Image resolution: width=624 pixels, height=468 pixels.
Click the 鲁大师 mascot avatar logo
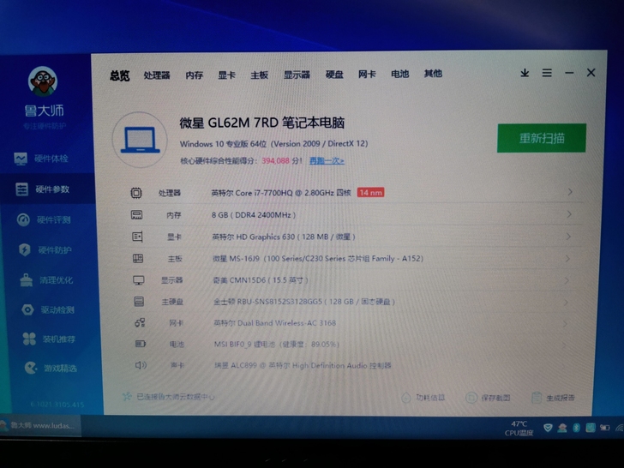coord(43,81)
